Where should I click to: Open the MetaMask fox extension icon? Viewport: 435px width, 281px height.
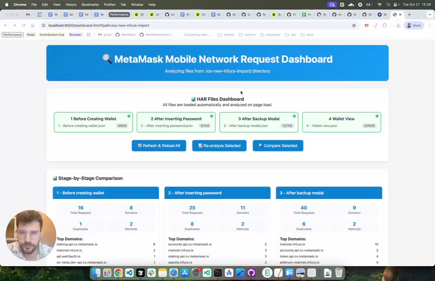tap(367, 25)
